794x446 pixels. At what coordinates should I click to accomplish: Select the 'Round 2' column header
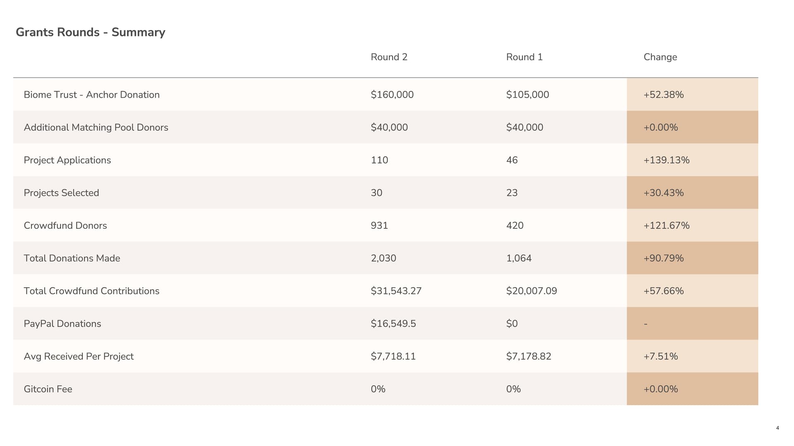click(389, 57)
